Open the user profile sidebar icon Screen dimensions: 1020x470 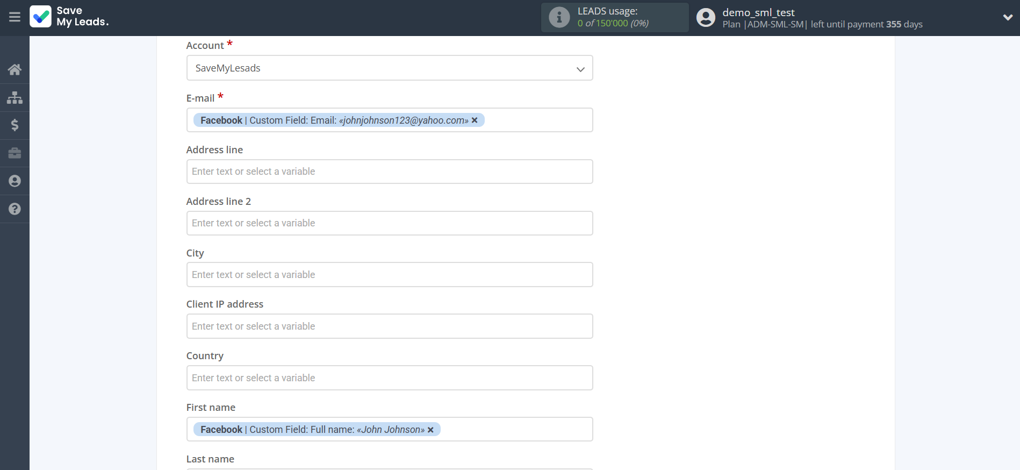(x=15, y=181)
